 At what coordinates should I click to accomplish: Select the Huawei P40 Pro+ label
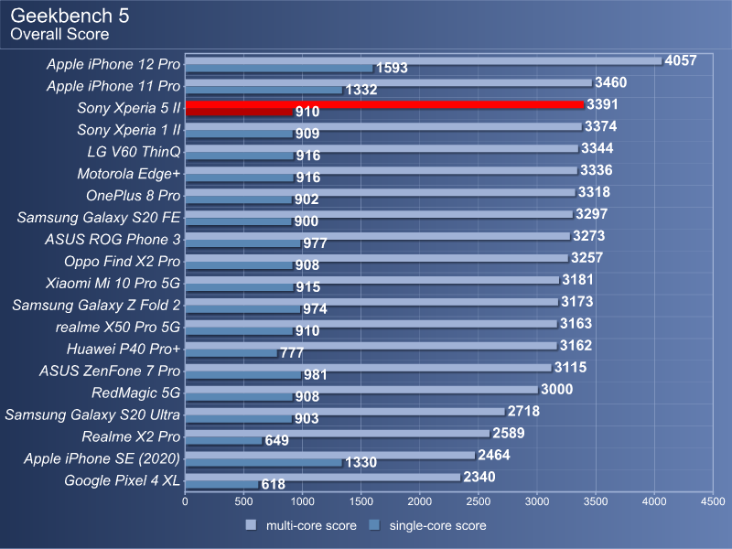coord(124,350)
